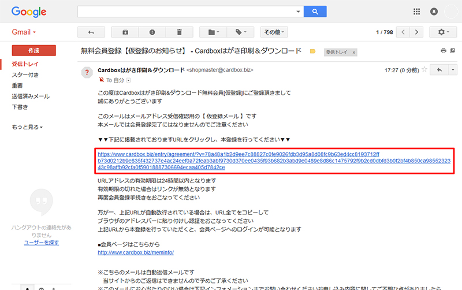The width and height of the screenshot is (462, 290).
Task: Open the cardbox.biz agreement registration URL
Action: pyautogui.click(x=274, y=161)
